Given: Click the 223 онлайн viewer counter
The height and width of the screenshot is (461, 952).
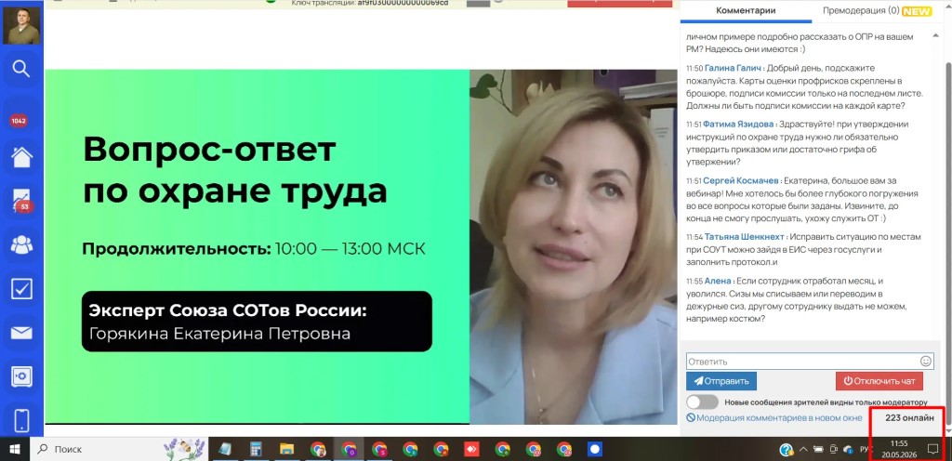Looking at the screenshot, I should [909, 418].
